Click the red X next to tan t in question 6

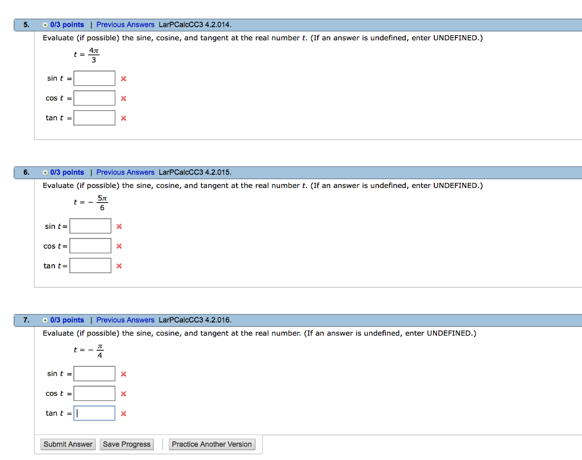118,266
